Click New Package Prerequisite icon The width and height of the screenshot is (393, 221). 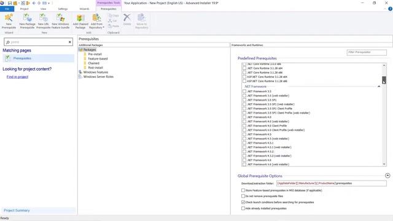pyautogui.click(x=27, y=18)
